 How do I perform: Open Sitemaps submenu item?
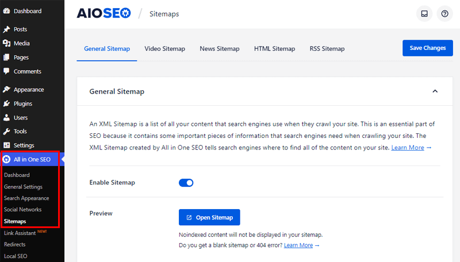pyautogui.click(x=15, y=221)
